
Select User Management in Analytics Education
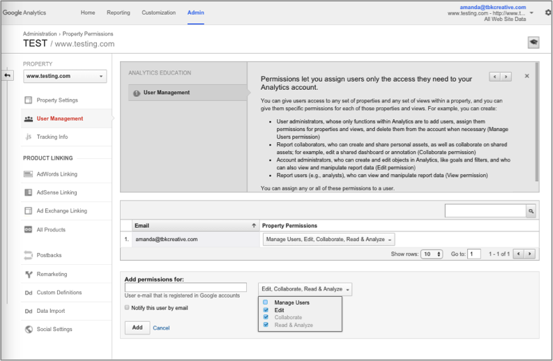tap(188, 93)
